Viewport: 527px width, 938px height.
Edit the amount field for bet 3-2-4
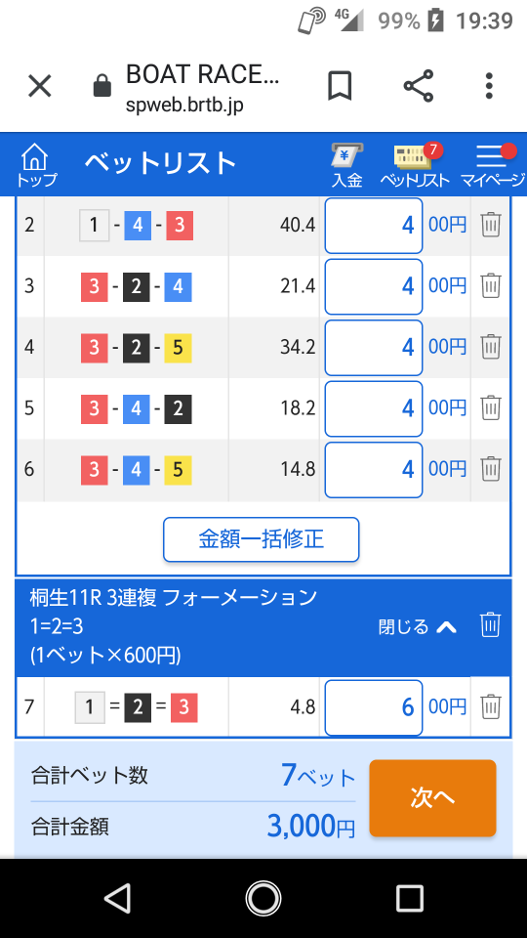point(374,286)
